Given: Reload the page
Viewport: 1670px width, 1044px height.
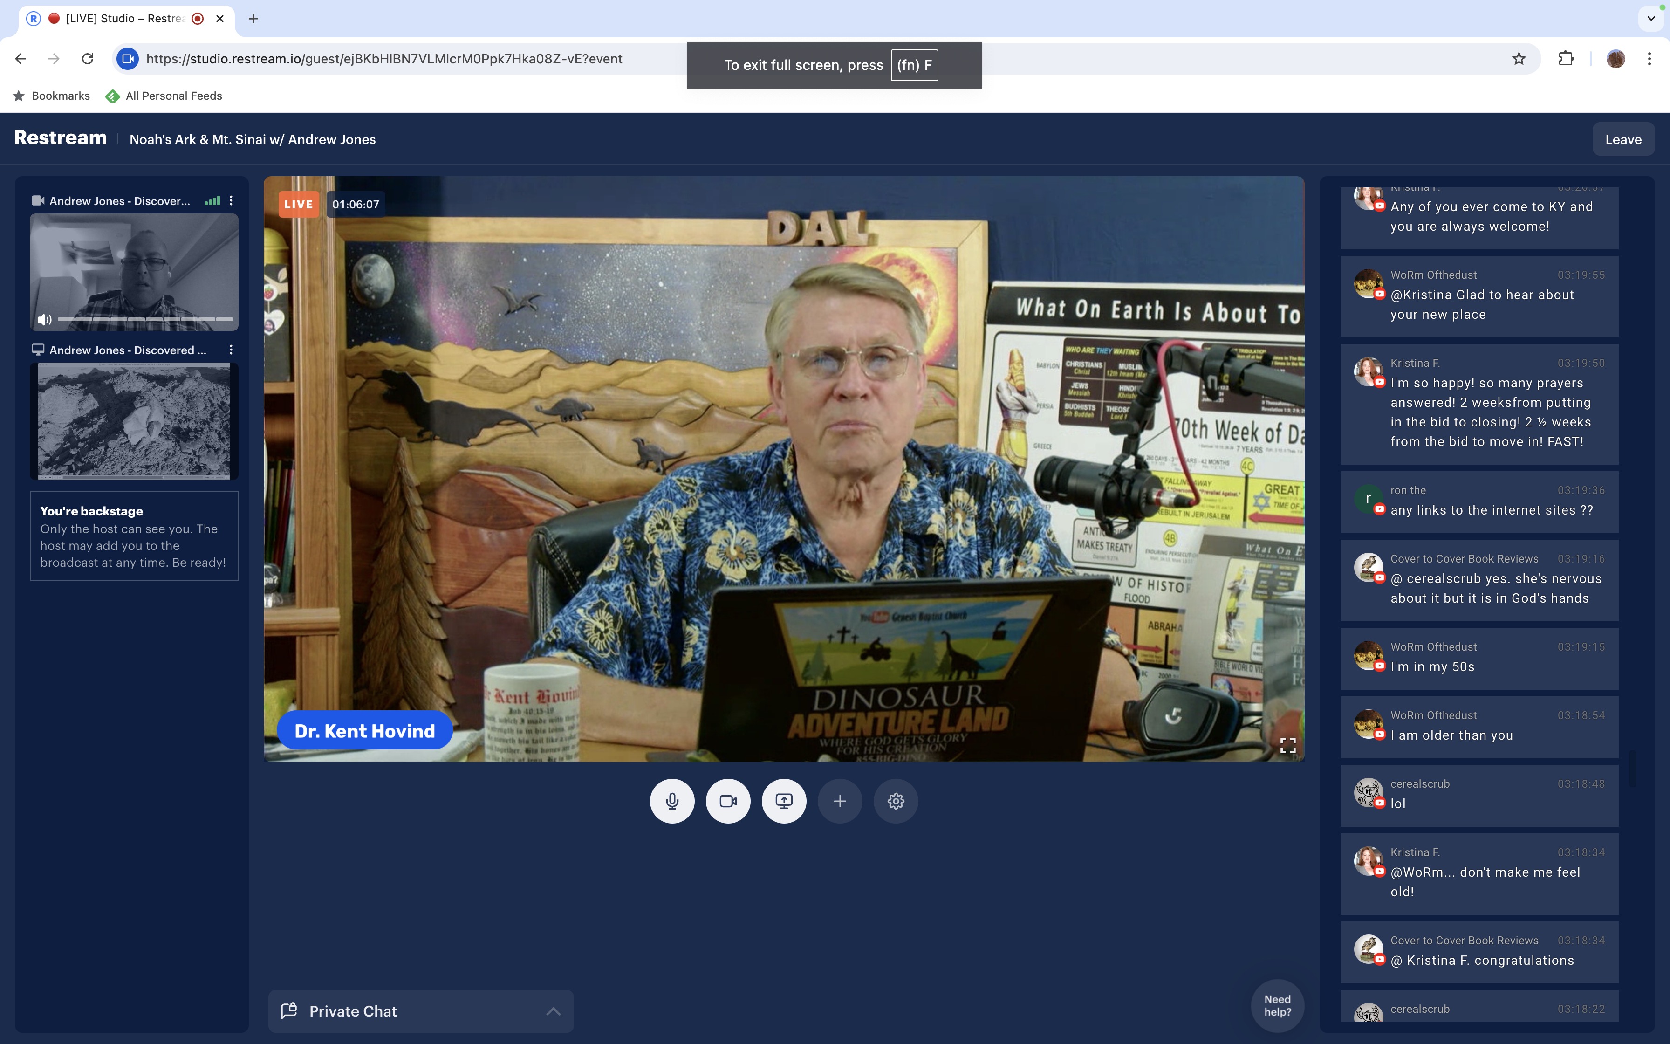Looking at the screenshot, I should (88, 59).
